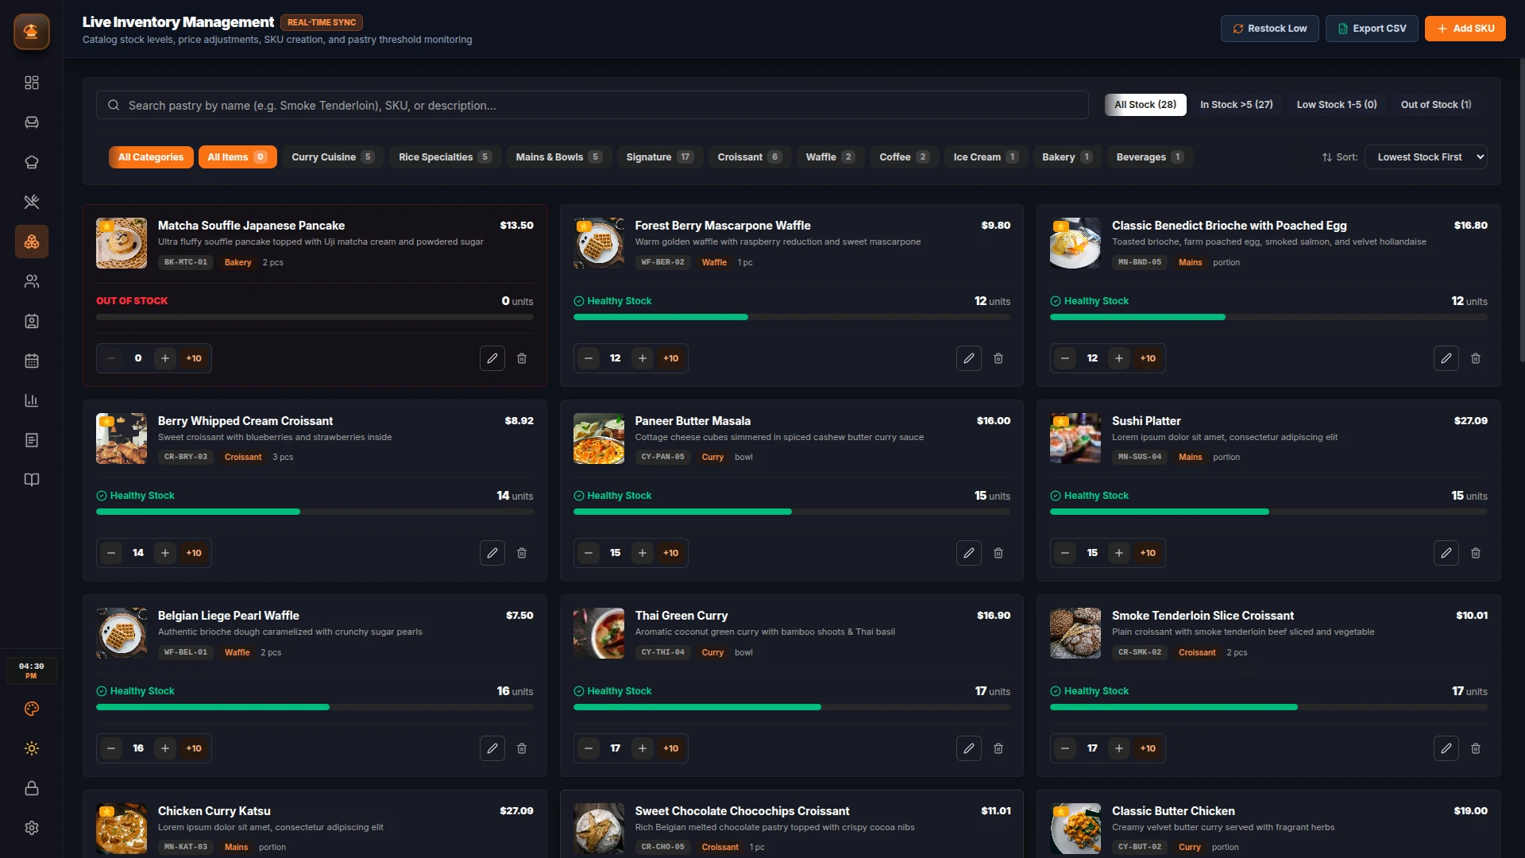This screenshot has width=1525, height=858.
Task: Open the settings gear in sidebar
Action: [x=32, y=828]
